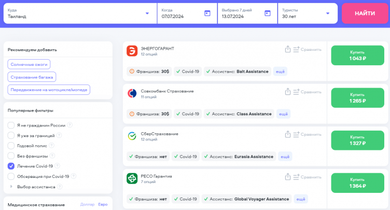390x210 pixels.
Task: Uncheck the Лечение Covid-19 filter
Action: 11,166
